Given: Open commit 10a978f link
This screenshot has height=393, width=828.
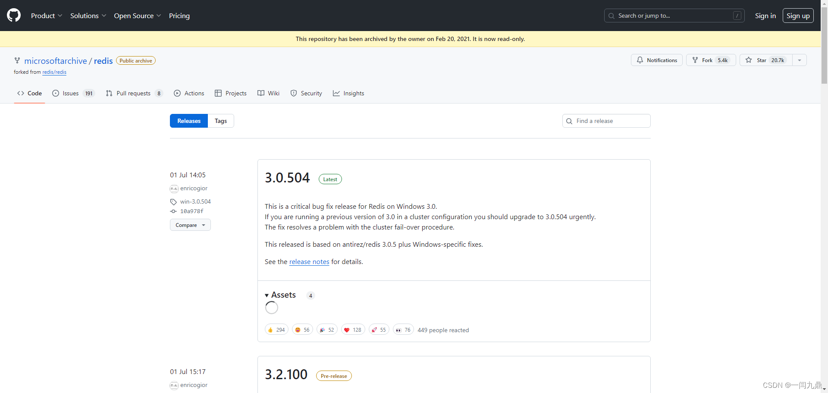Looking at the screenshot, I should (192, 211).
